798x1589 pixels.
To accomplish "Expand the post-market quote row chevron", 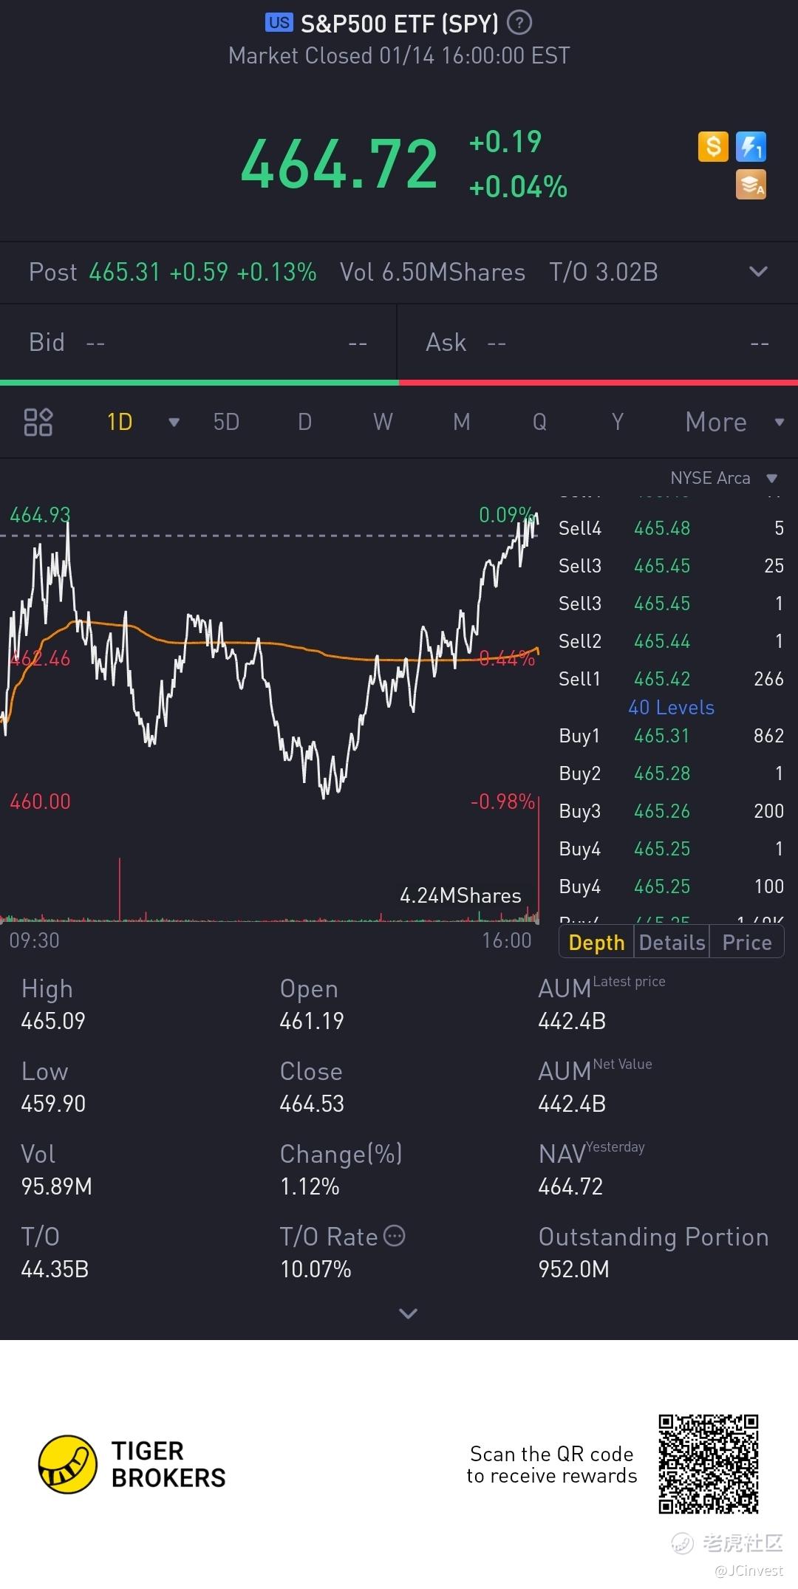I will pos(758,272).
